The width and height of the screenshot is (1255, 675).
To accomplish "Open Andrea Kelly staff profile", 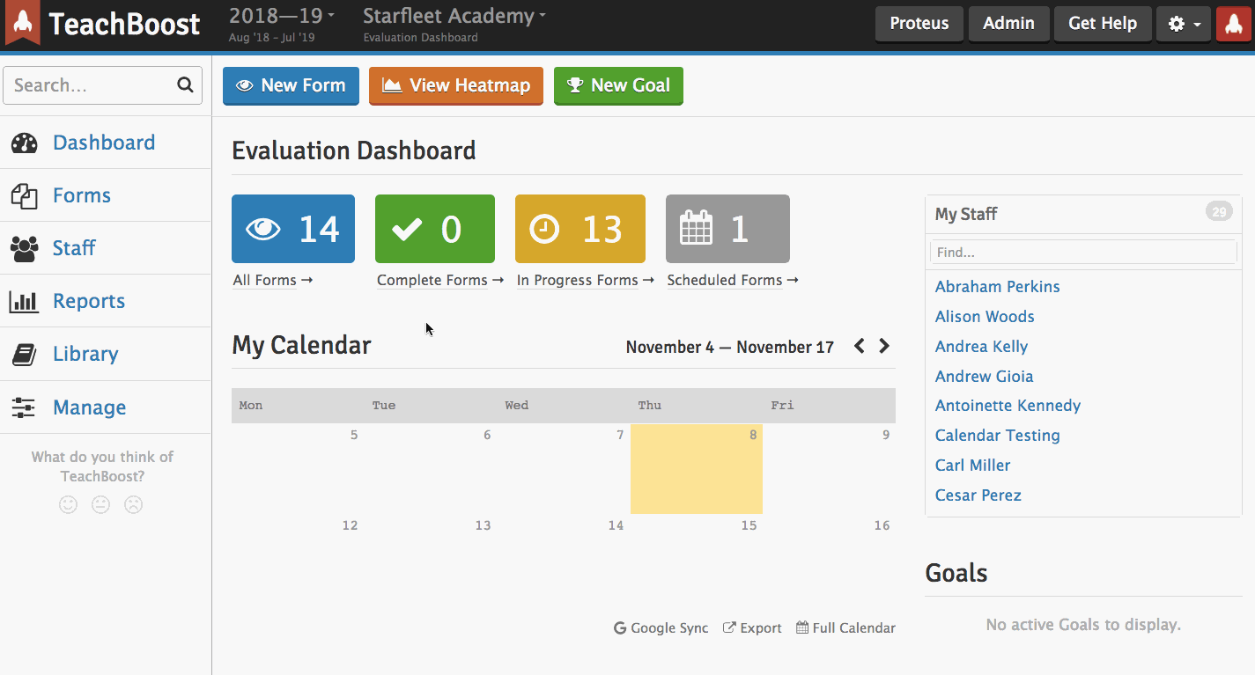I will 981,347.
